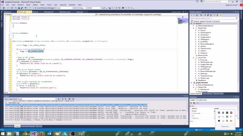This screenshot has width=243, height=136.
Task: Collapse the Bengine Header Files folder
Action: click(193, 28)
